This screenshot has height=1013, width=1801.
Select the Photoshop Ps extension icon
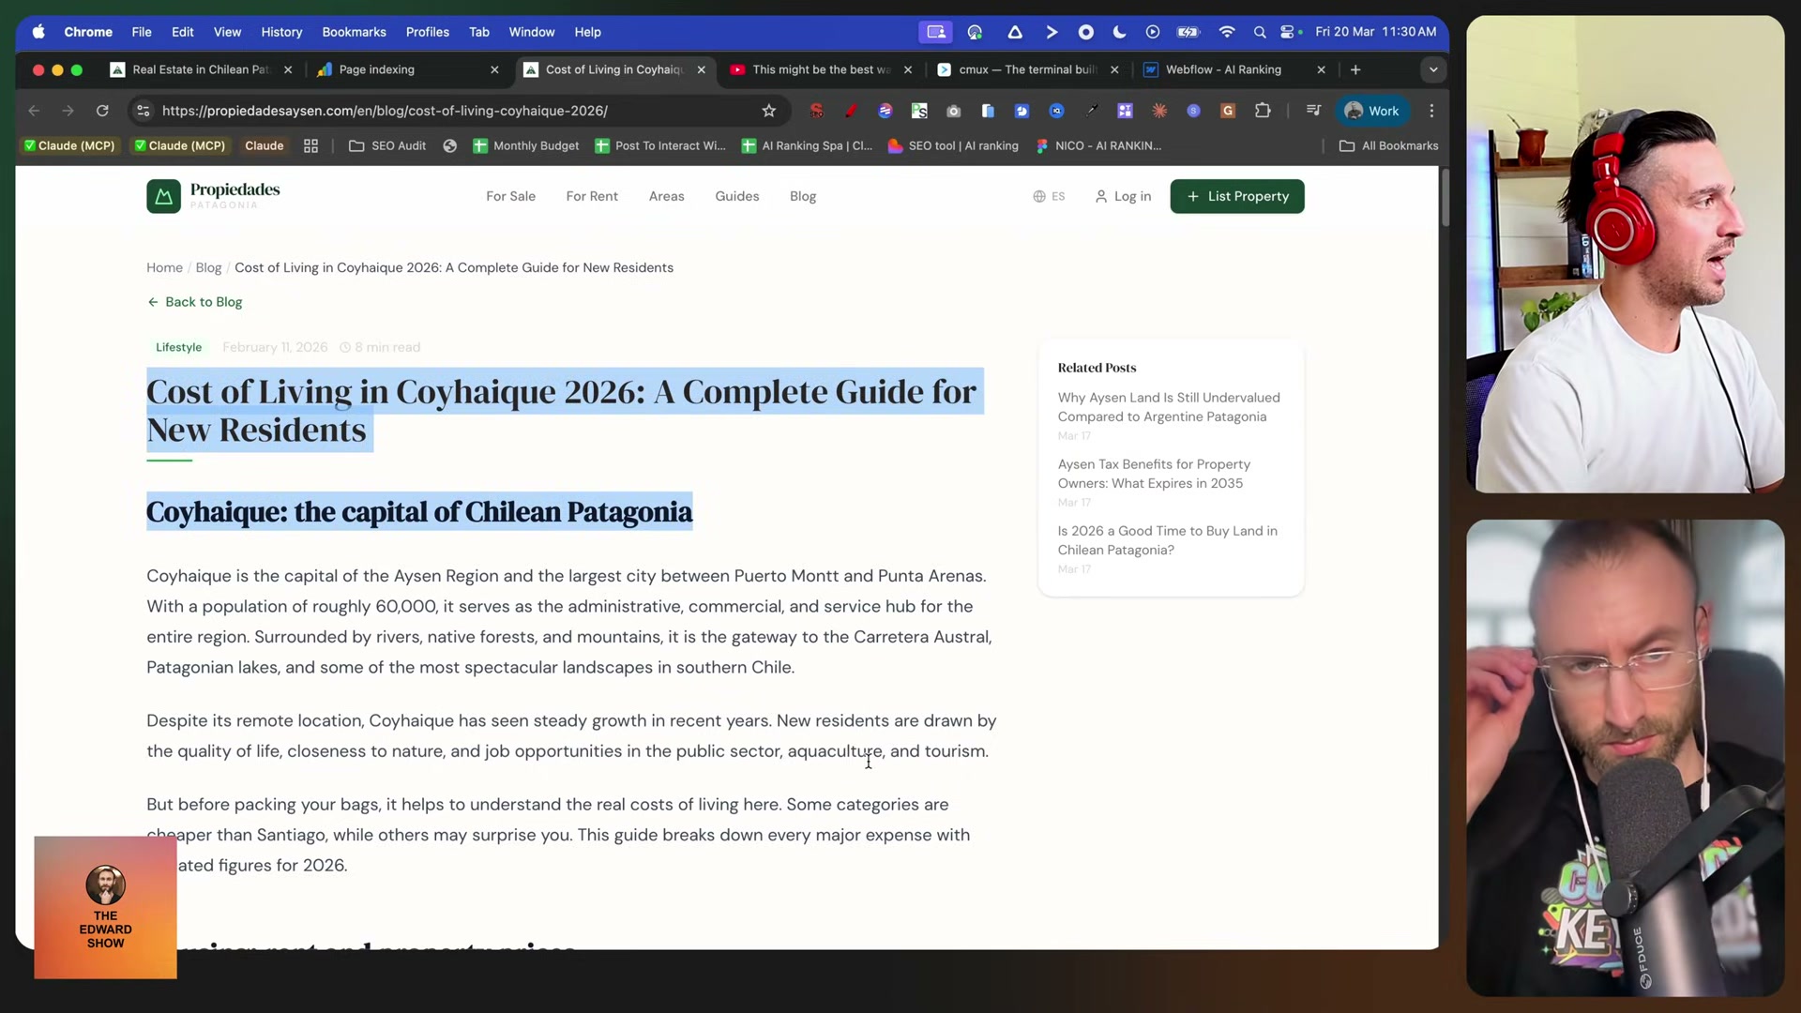[x=919, y=111]
